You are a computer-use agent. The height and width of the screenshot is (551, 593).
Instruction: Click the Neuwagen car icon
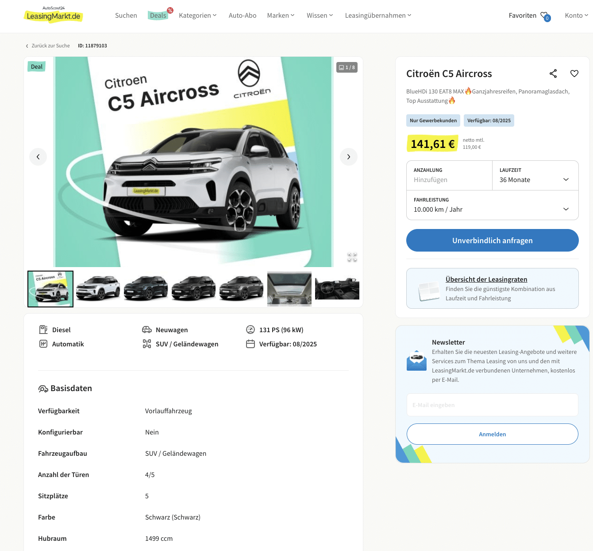pyautogui.click(x=147, y=330)
